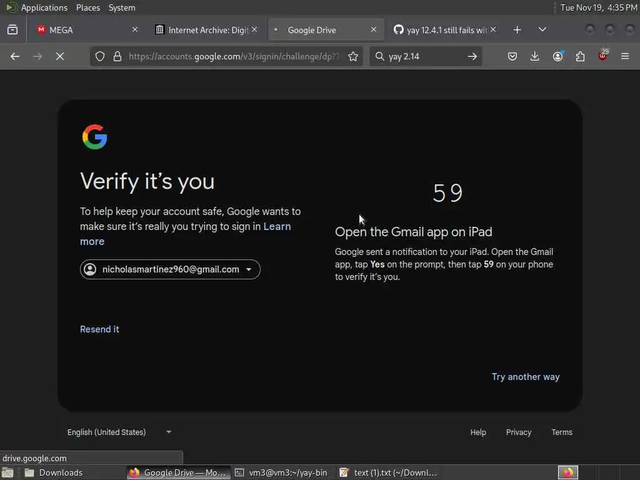Open Firefox account icon
Viewport: 640px width, 480px height.
(558, 56)
